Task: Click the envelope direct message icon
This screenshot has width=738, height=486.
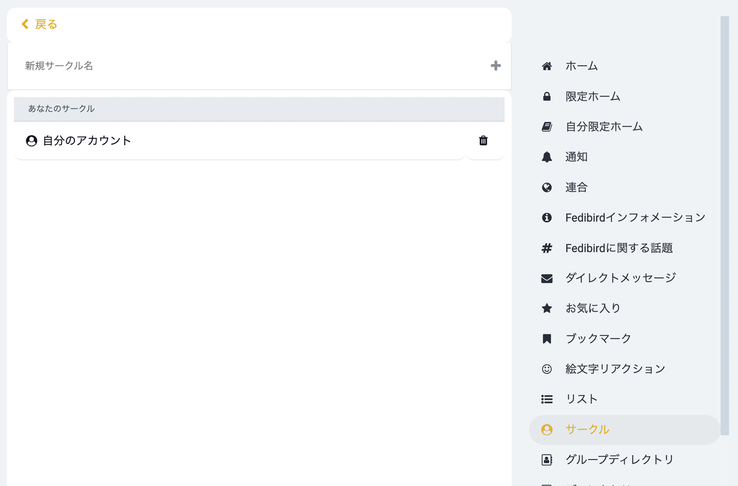Action: 547,278
